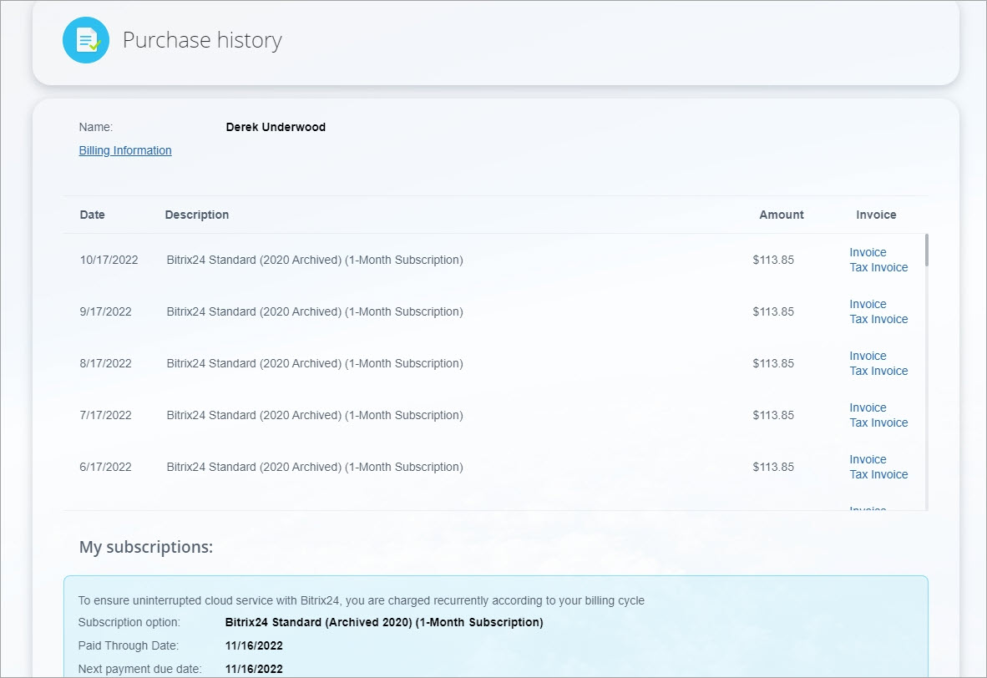Image resolution: width=987 pixels, height=678 pixels.
Task: Click the Amount column header
Action: point(781,215)
